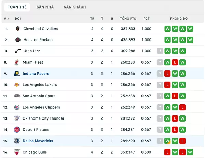Click the 289:290 points cell

click(x=127, y=141)
